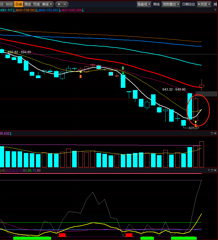
Task: Jump to latest bar with skip-end icon
Action: point(215,4)
